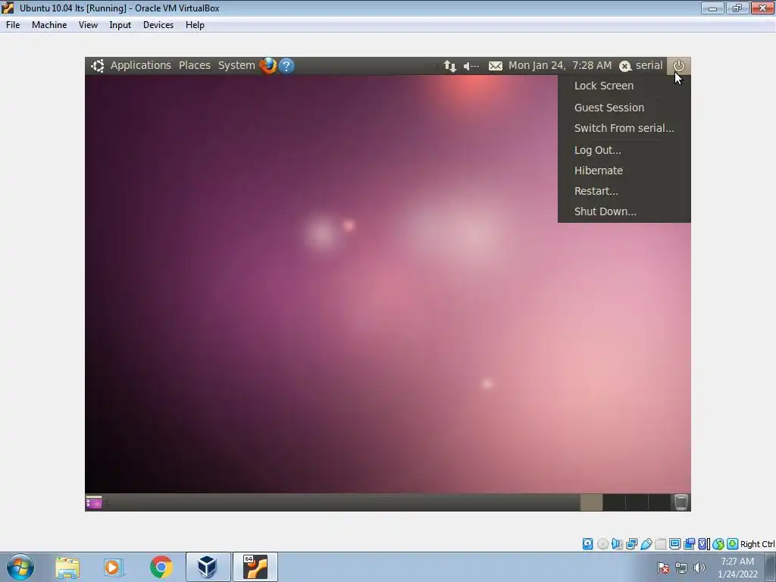Click the CPU virtualization 'V' status icon
The width and height of the screenshot is (776, 582).
coord(702,544)
